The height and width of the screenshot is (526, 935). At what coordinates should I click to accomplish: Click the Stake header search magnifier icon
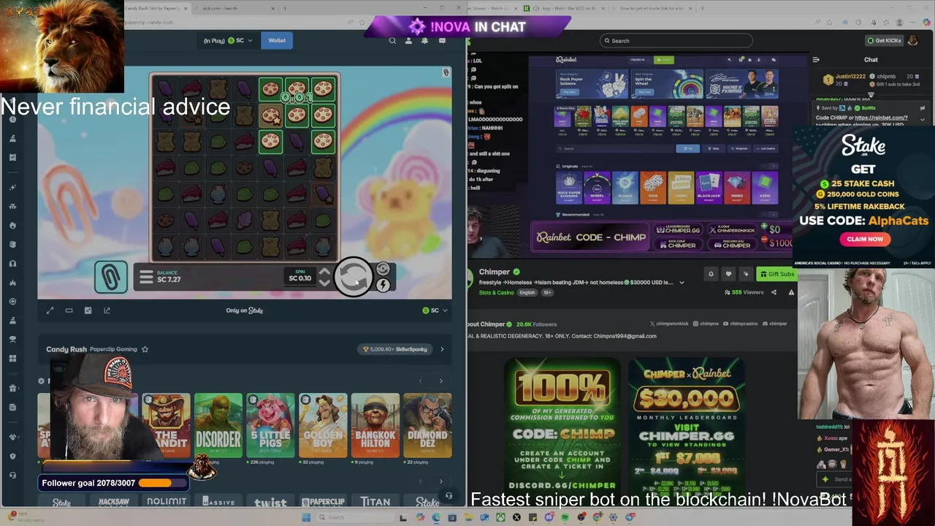392,41
